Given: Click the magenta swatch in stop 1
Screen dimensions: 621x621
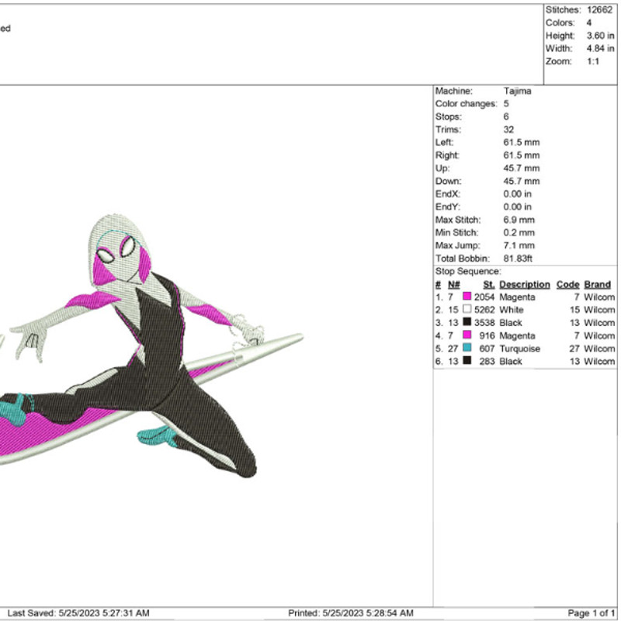Looking at the screenshot, I should 467,297.
